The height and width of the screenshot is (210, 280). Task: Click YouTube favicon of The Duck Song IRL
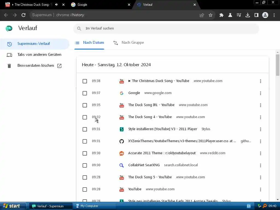pos(122,105)
